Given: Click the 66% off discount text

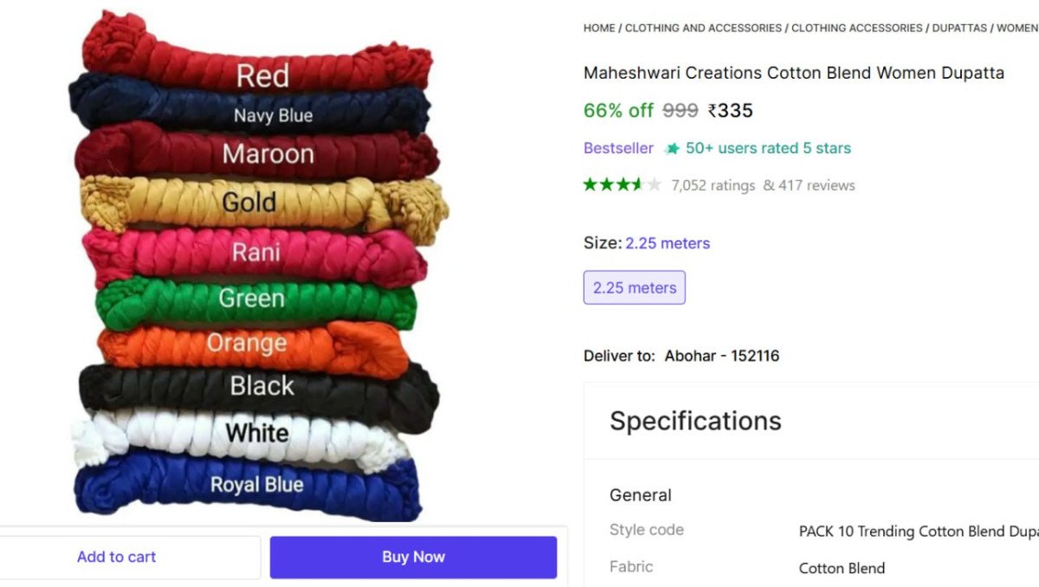Looking at the screenshot, I should 618,111.
